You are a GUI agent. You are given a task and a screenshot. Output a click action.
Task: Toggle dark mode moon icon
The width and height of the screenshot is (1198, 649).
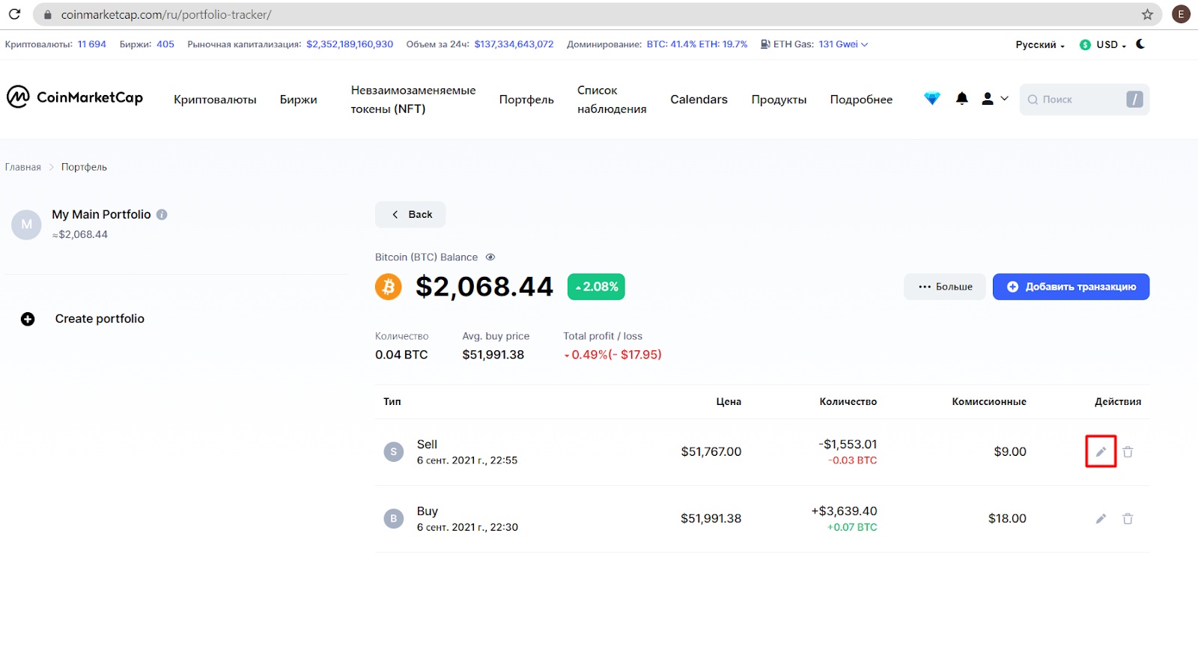(1140, 44)
